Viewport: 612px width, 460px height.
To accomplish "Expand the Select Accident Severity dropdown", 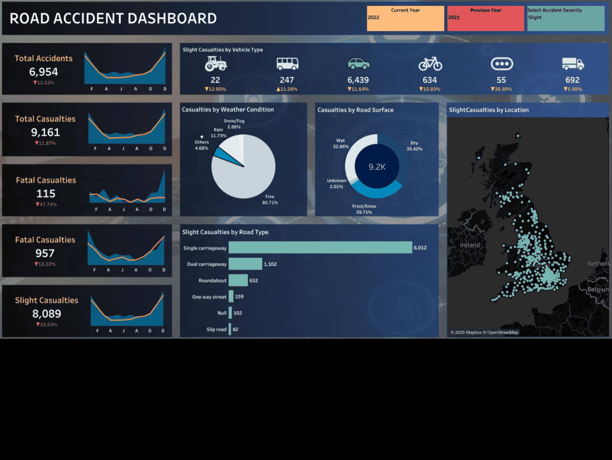I will (x=565, y=18).
